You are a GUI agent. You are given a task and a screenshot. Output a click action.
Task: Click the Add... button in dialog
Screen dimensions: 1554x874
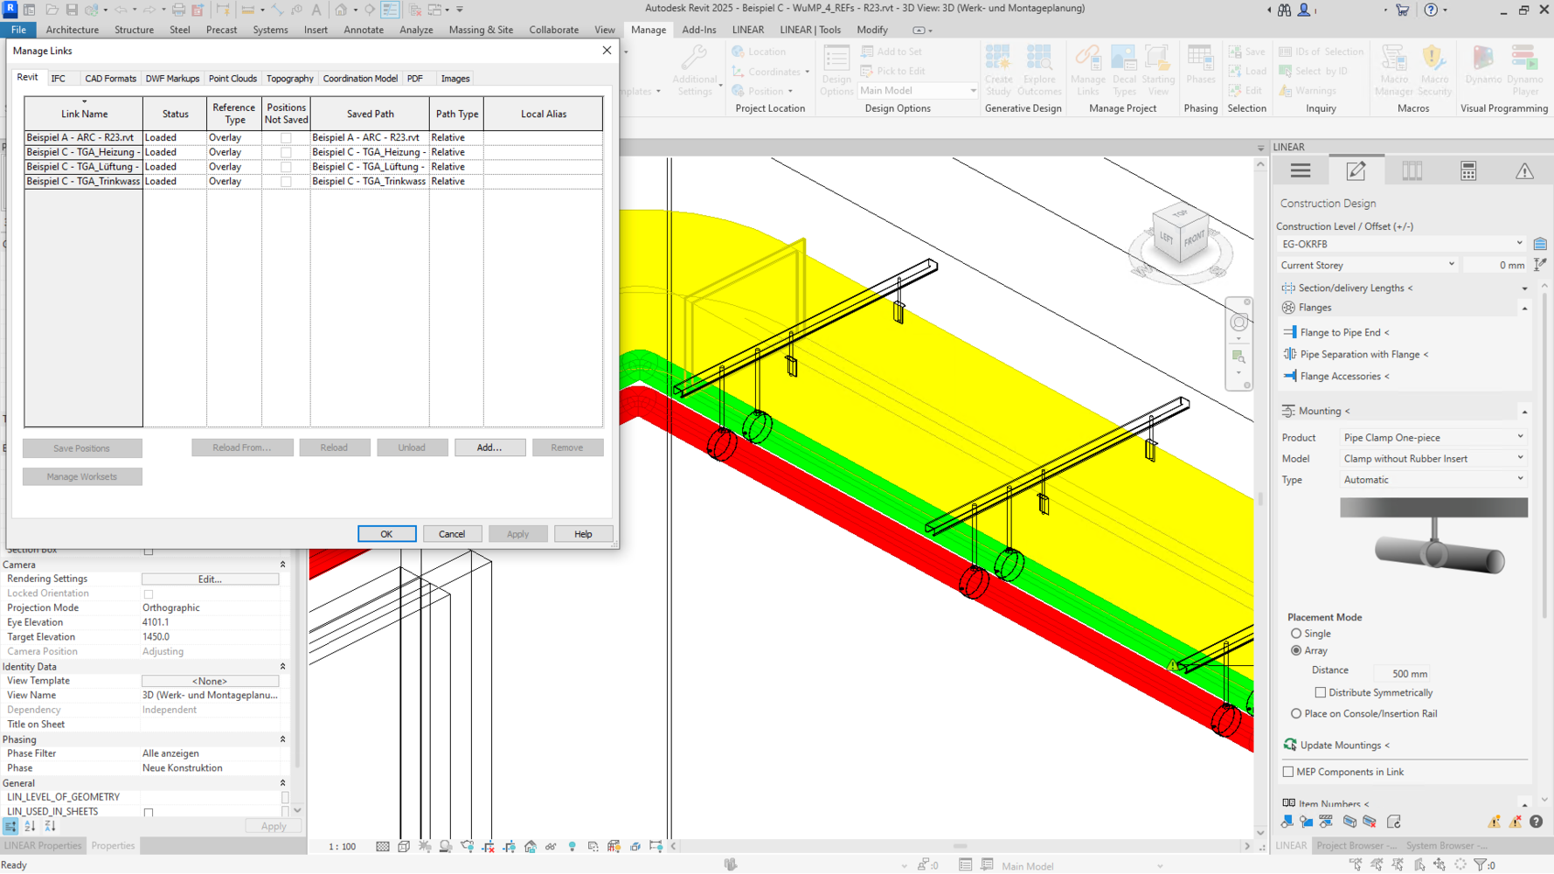pos(489,447)
